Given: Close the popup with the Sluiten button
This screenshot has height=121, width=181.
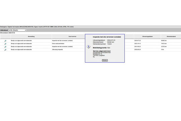Looking at the screenshot, I should coord(105,60).
